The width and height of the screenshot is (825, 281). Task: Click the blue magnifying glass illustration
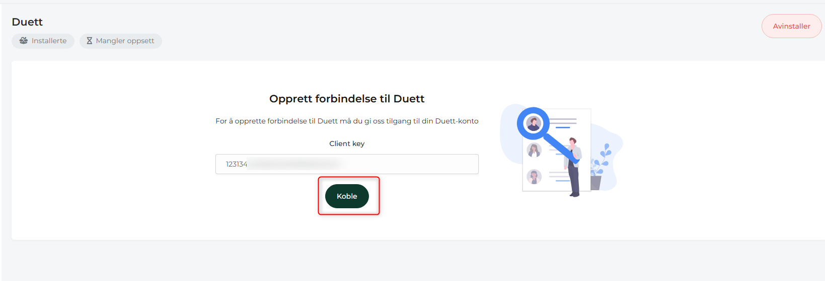tap(546, 133)
